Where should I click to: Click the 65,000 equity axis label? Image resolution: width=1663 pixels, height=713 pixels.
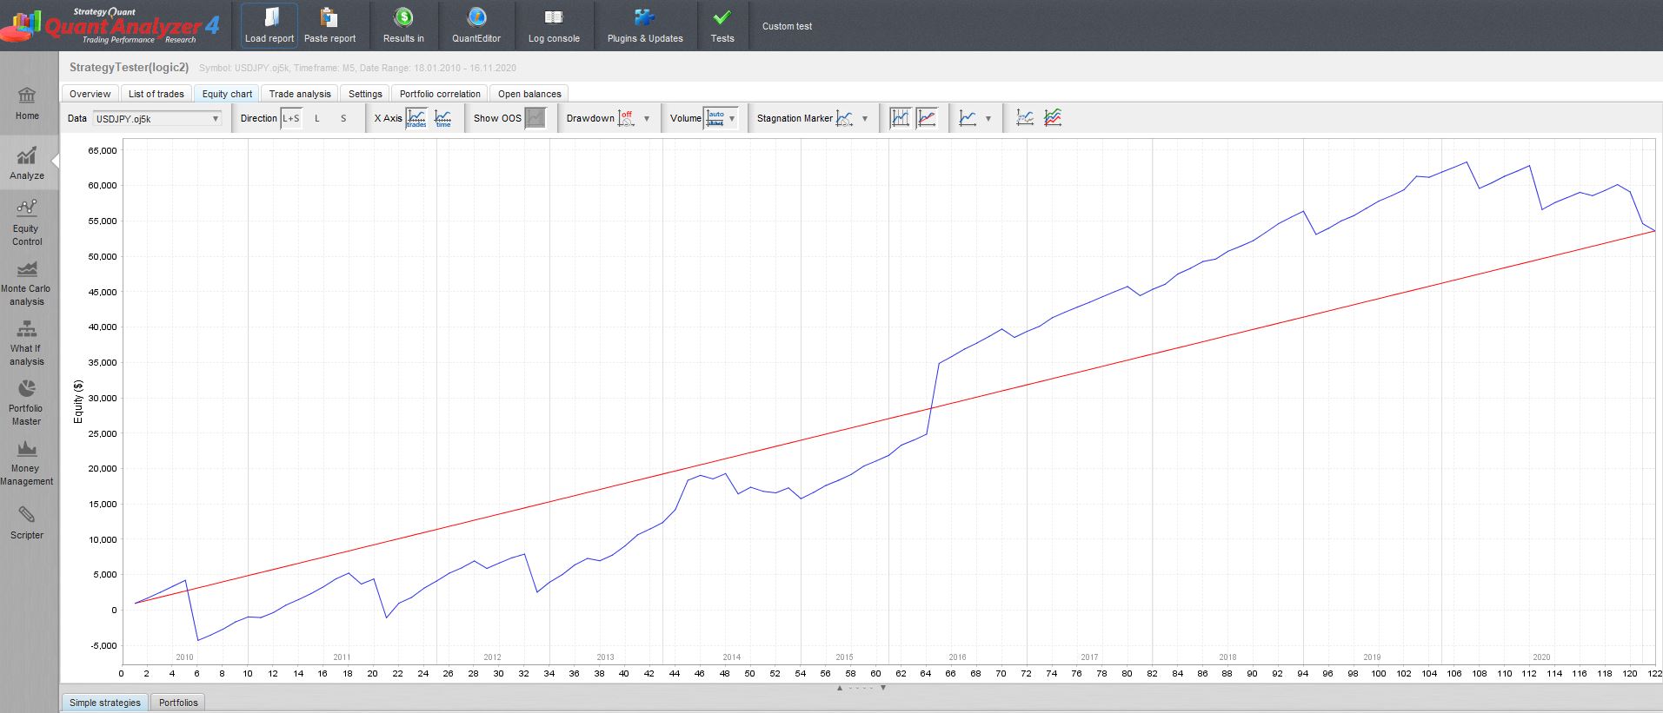click(102, 151)
